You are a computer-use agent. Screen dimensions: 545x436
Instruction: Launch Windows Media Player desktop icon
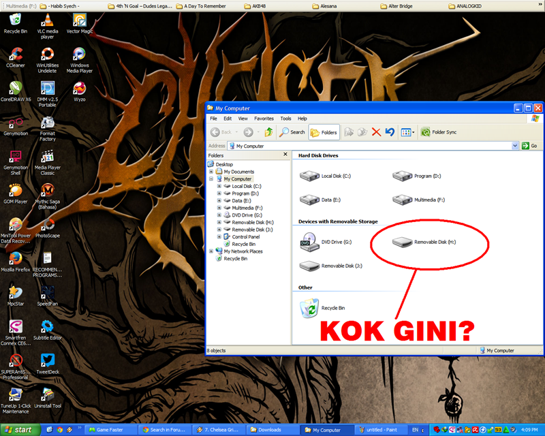click(x=80, y=60)
